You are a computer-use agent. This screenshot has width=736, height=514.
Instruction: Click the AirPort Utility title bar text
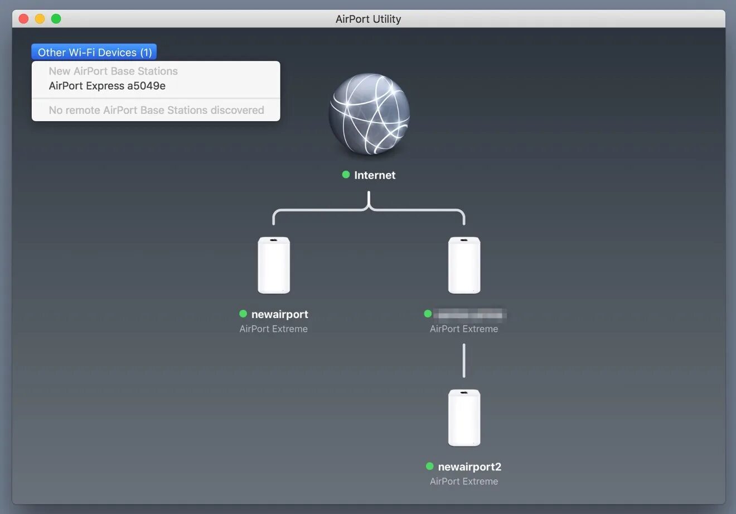368,19
